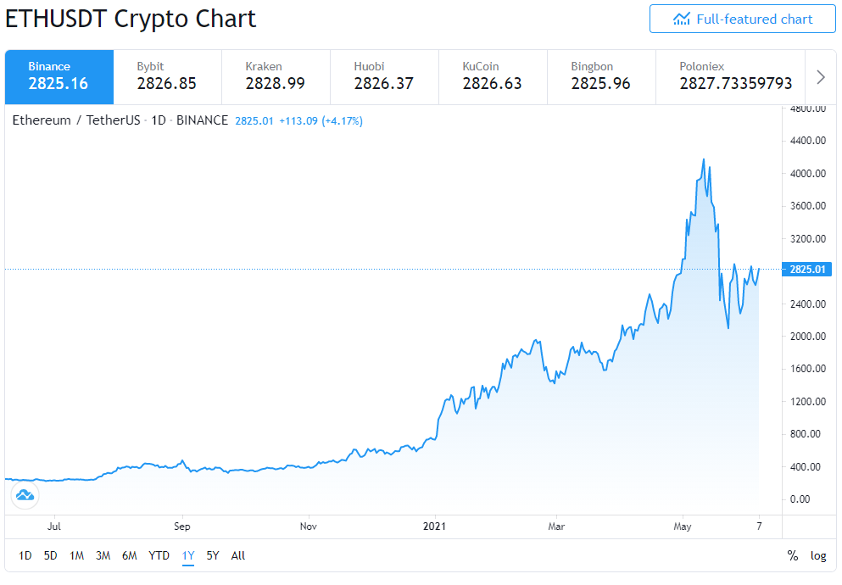Toggle log scale mode
This screenshot has width=842, height=585.
click(818, 555)
